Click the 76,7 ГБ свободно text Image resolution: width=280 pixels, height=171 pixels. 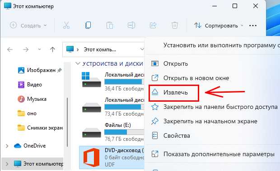[x=124, y=139]
